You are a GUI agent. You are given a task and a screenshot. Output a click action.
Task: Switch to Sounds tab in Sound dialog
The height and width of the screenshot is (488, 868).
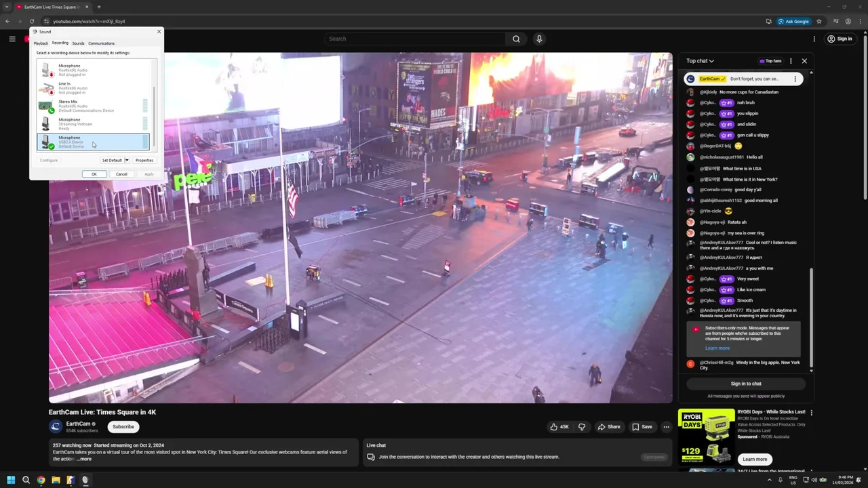[x=78, y=43]
